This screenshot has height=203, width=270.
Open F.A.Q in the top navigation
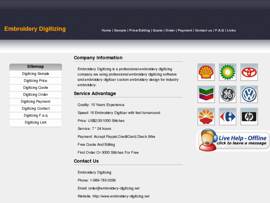pos(219,31)
